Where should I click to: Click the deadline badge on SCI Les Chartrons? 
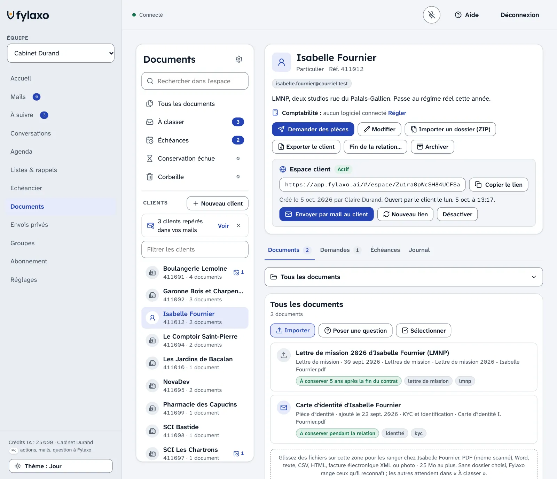pyautogui.click(x=239, y=454)
